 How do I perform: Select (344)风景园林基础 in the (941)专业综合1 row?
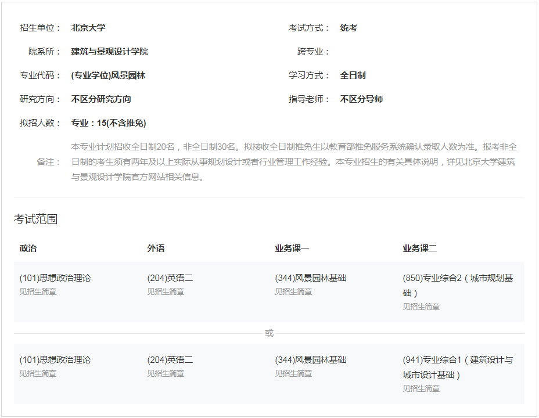point(311,359)
